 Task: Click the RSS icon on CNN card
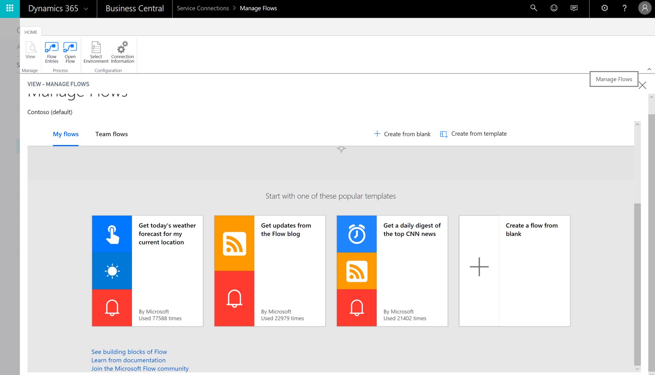(x=357, y=271)
